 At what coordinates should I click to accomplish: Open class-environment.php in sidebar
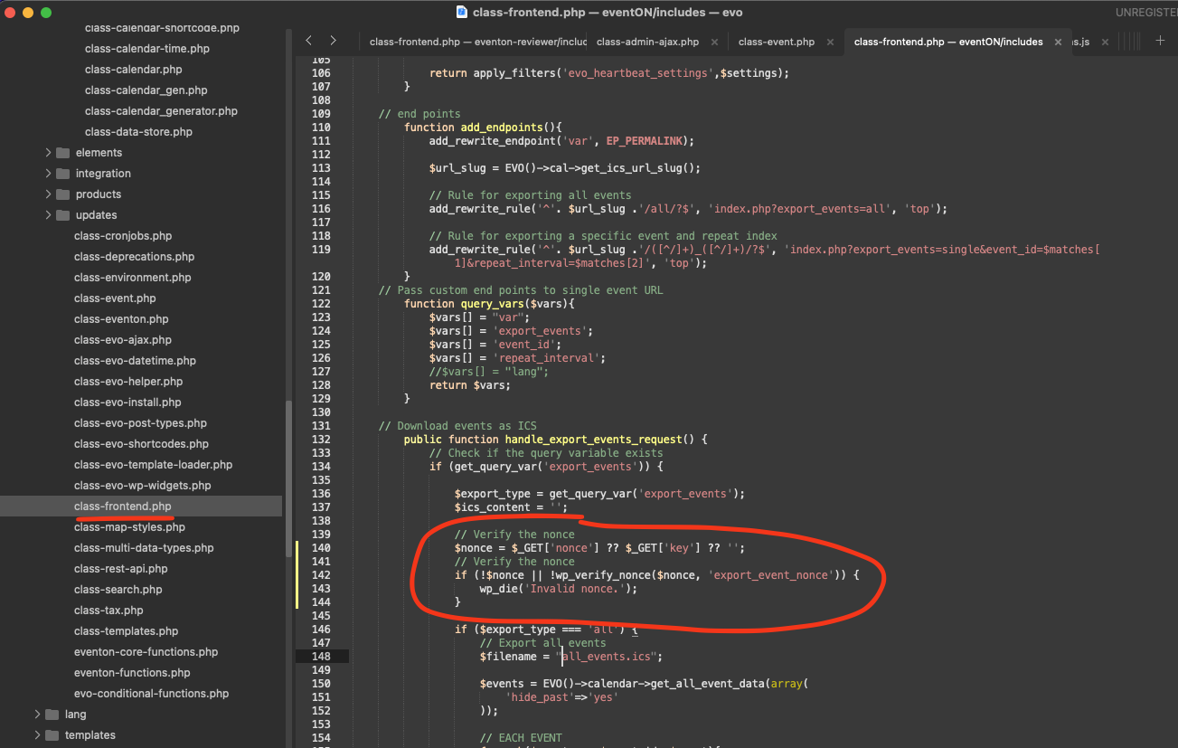(x=133, y=278)
